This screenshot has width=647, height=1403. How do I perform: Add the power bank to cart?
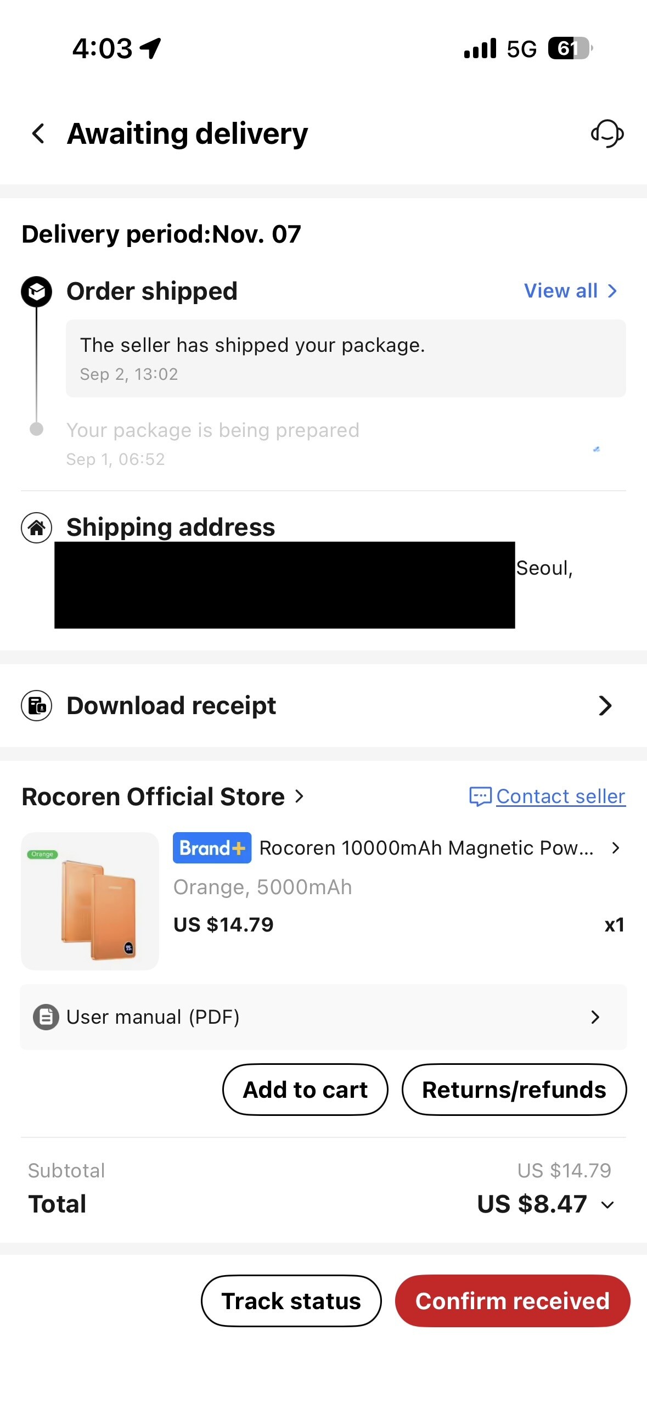305,1090
